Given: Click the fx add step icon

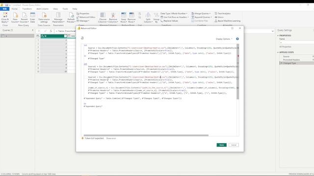Looking at the screenshot, I should (x=51, y=31).
